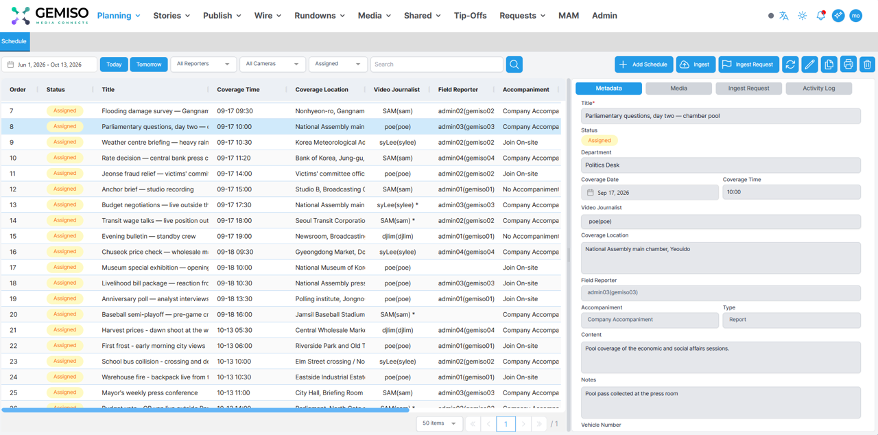Click the Notes text area

(720, 403)
